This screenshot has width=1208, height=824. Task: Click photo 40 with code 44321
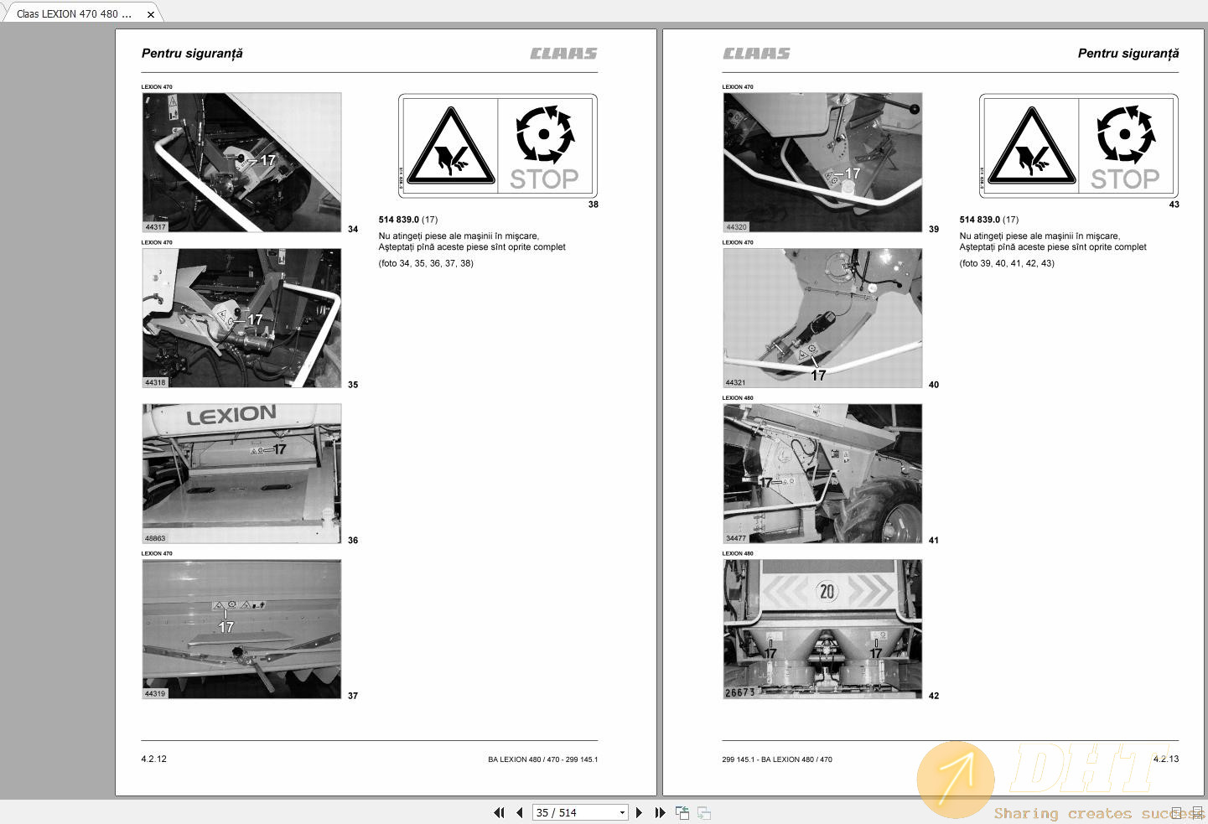[x=822, y=318]
